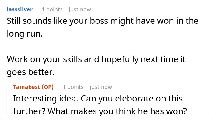This screenshot has width=213, height=120.
Task: Open lasssilver's comment just now timestamp
Action: [80, 9]
